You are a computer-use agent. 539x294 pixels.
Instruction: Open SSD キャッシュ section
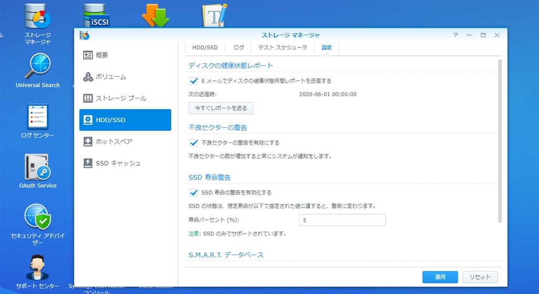[125, 163]
